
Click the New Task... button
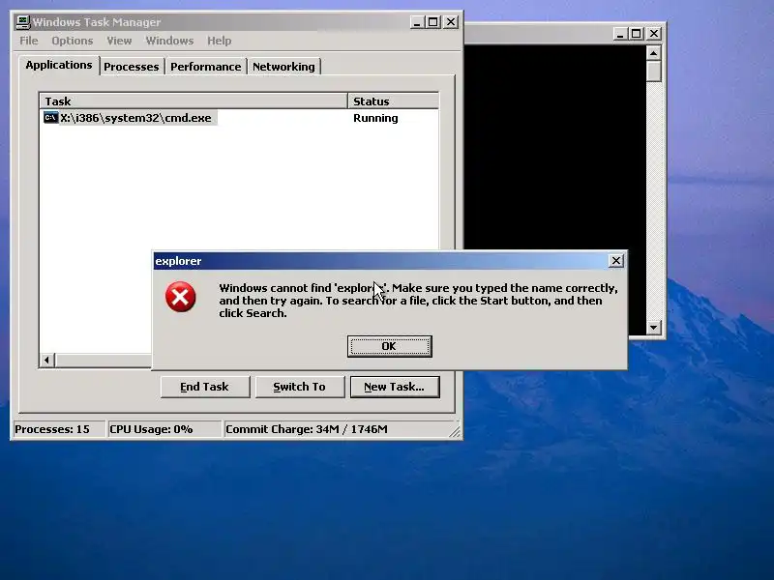click(395, 387)
